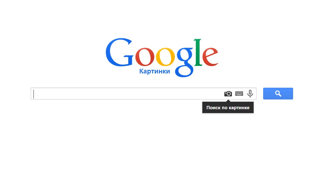Open search by image camera icon
Image resolution: width=309 pixels, height=176 pixels.
coord(228,94)
